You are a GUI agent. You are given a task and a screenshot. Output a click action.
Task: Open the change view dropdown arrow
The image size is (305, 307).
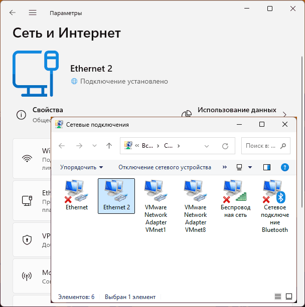click(x=250, y=167)
